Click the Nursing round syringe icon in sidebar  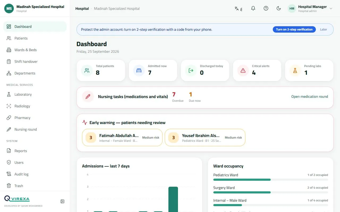pyautogui.click(x=9, y=129)
